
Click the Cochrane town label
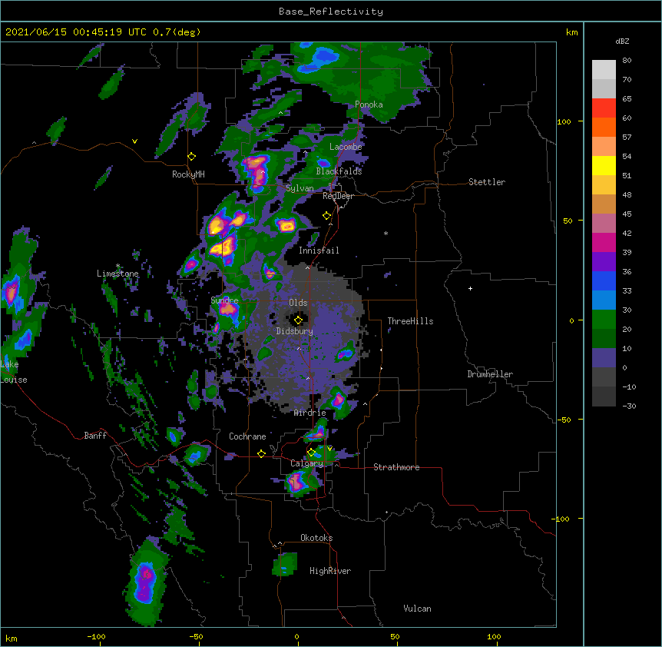click(x=247, y=436)
